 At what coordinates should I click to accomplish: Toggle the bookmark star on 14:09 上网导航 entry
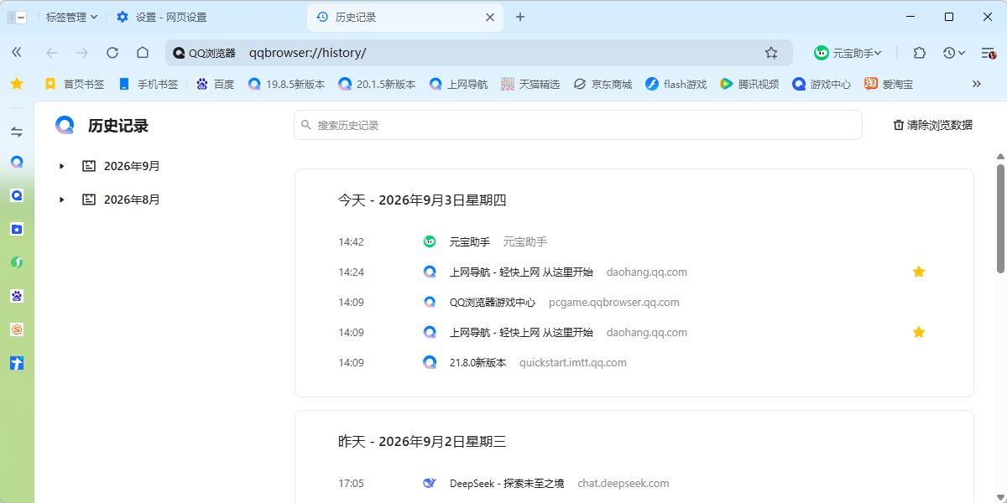coord(919,332)
